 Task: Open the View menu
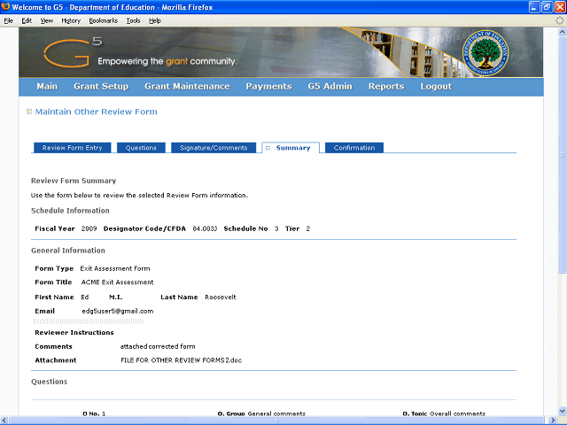click(x=47, y=20)
